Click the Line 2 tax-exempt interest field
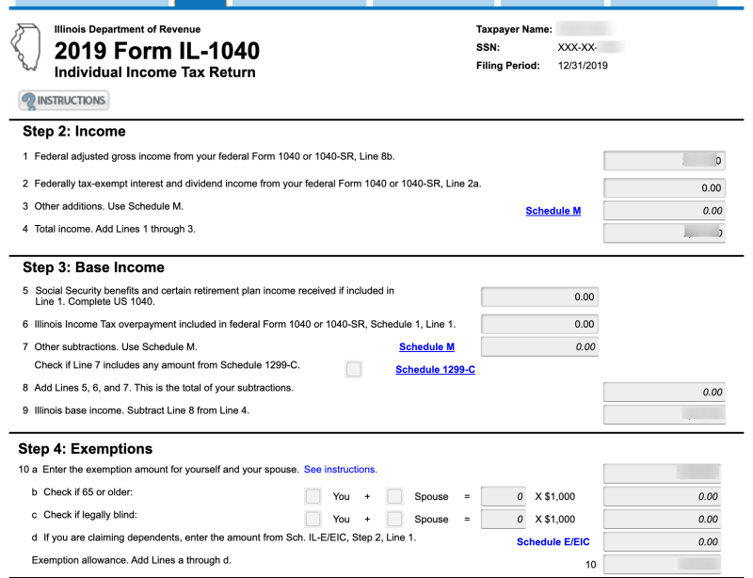The height and width of the screenshot is (578, 753). [665, 188]
